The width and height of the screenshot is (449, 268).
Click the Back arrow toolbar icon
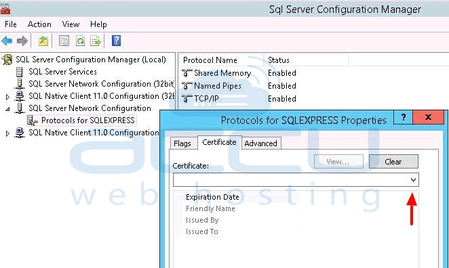coord(7,41)
